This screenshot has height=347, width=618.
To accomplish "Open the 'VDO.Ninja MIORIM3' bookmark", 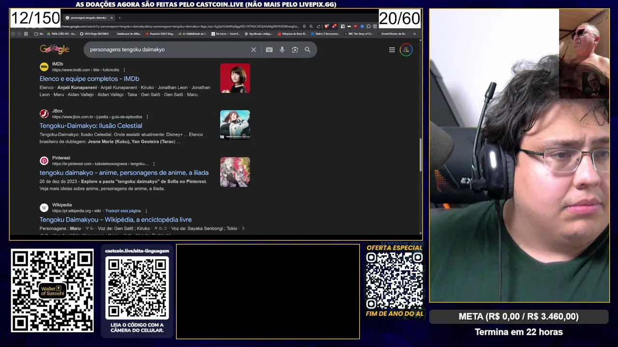I will 94,34.
